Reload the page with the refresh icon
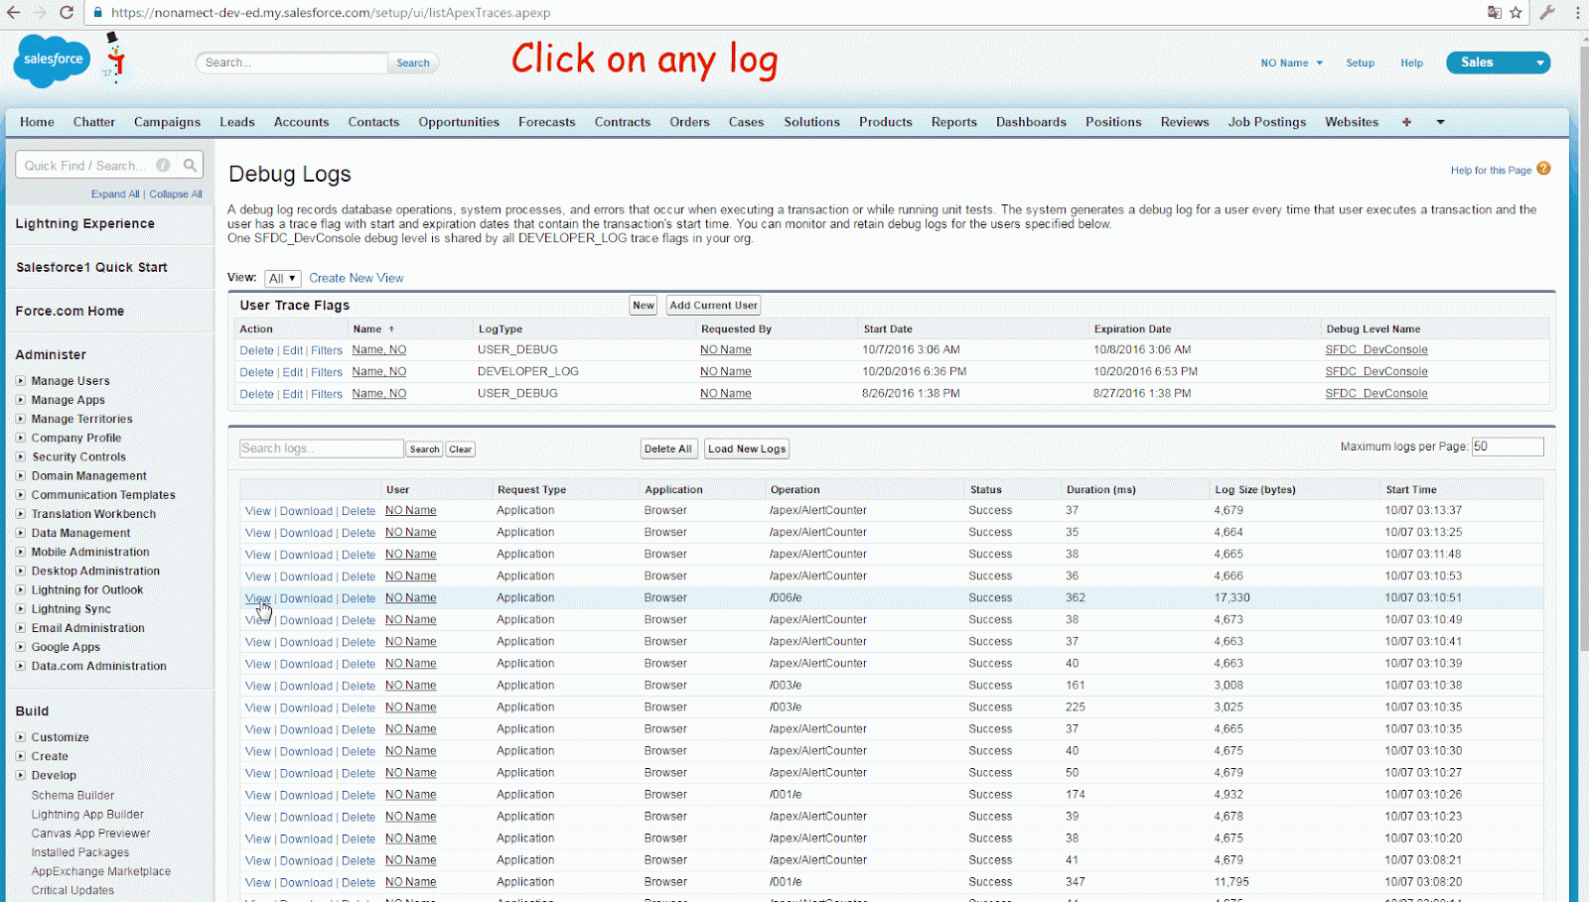1589x902 pixels. coord(67,13)
